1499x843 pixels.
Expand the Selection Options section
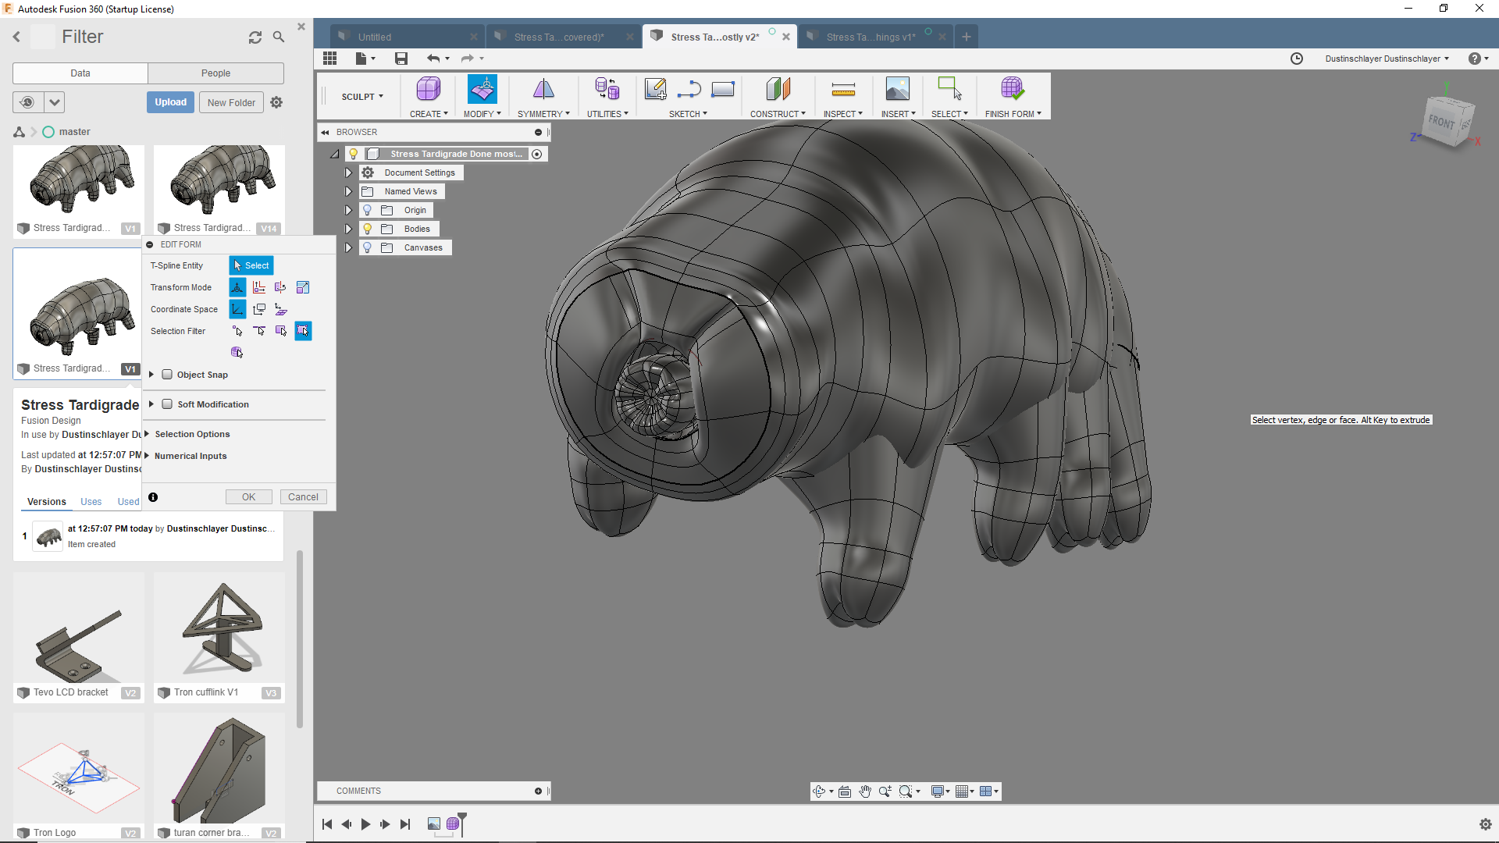coord(146,434)
